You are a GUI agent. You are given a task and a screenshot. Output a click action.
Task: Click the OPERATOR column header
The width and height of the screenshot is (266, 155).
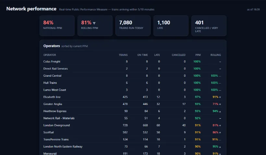[x=50, y=55]
